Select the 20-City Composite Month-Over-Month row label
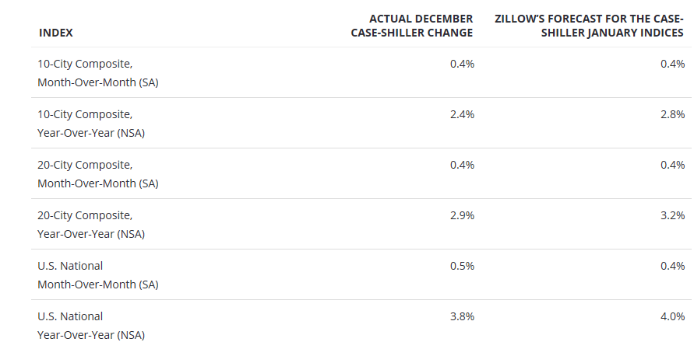Viewport: 694px width, 356px height. [x=97, y=173]
